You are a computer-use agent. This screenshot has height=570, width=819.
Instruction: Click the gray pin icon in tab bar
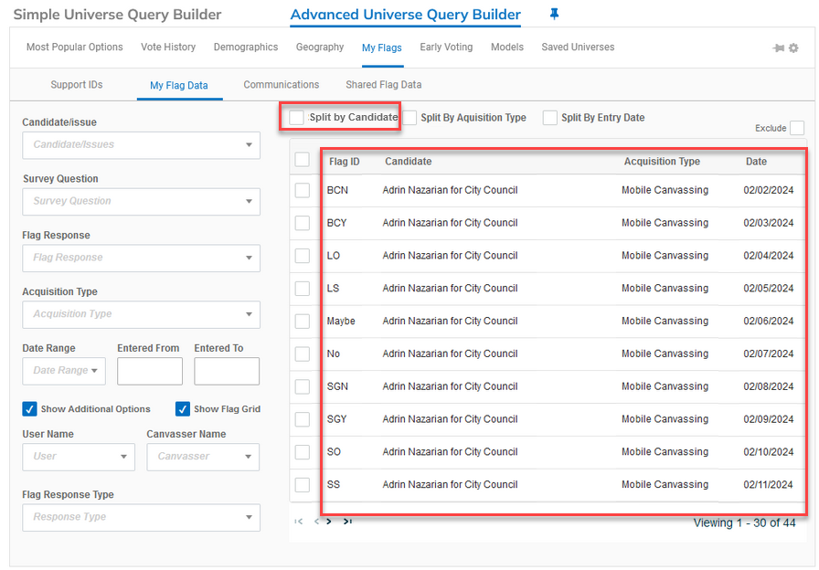[778, 48]
